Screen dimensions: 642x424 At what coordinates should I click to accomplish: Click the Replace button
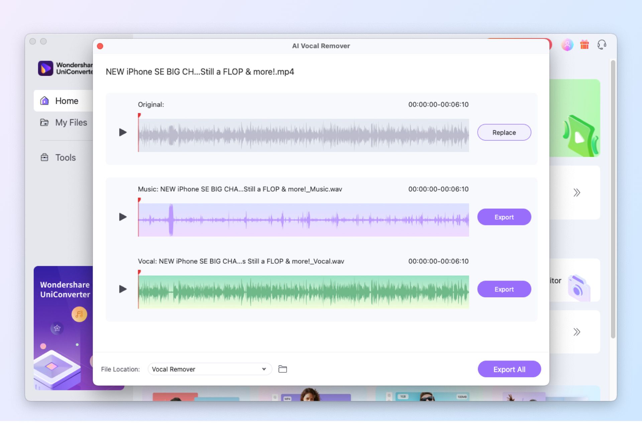[504, 132]
